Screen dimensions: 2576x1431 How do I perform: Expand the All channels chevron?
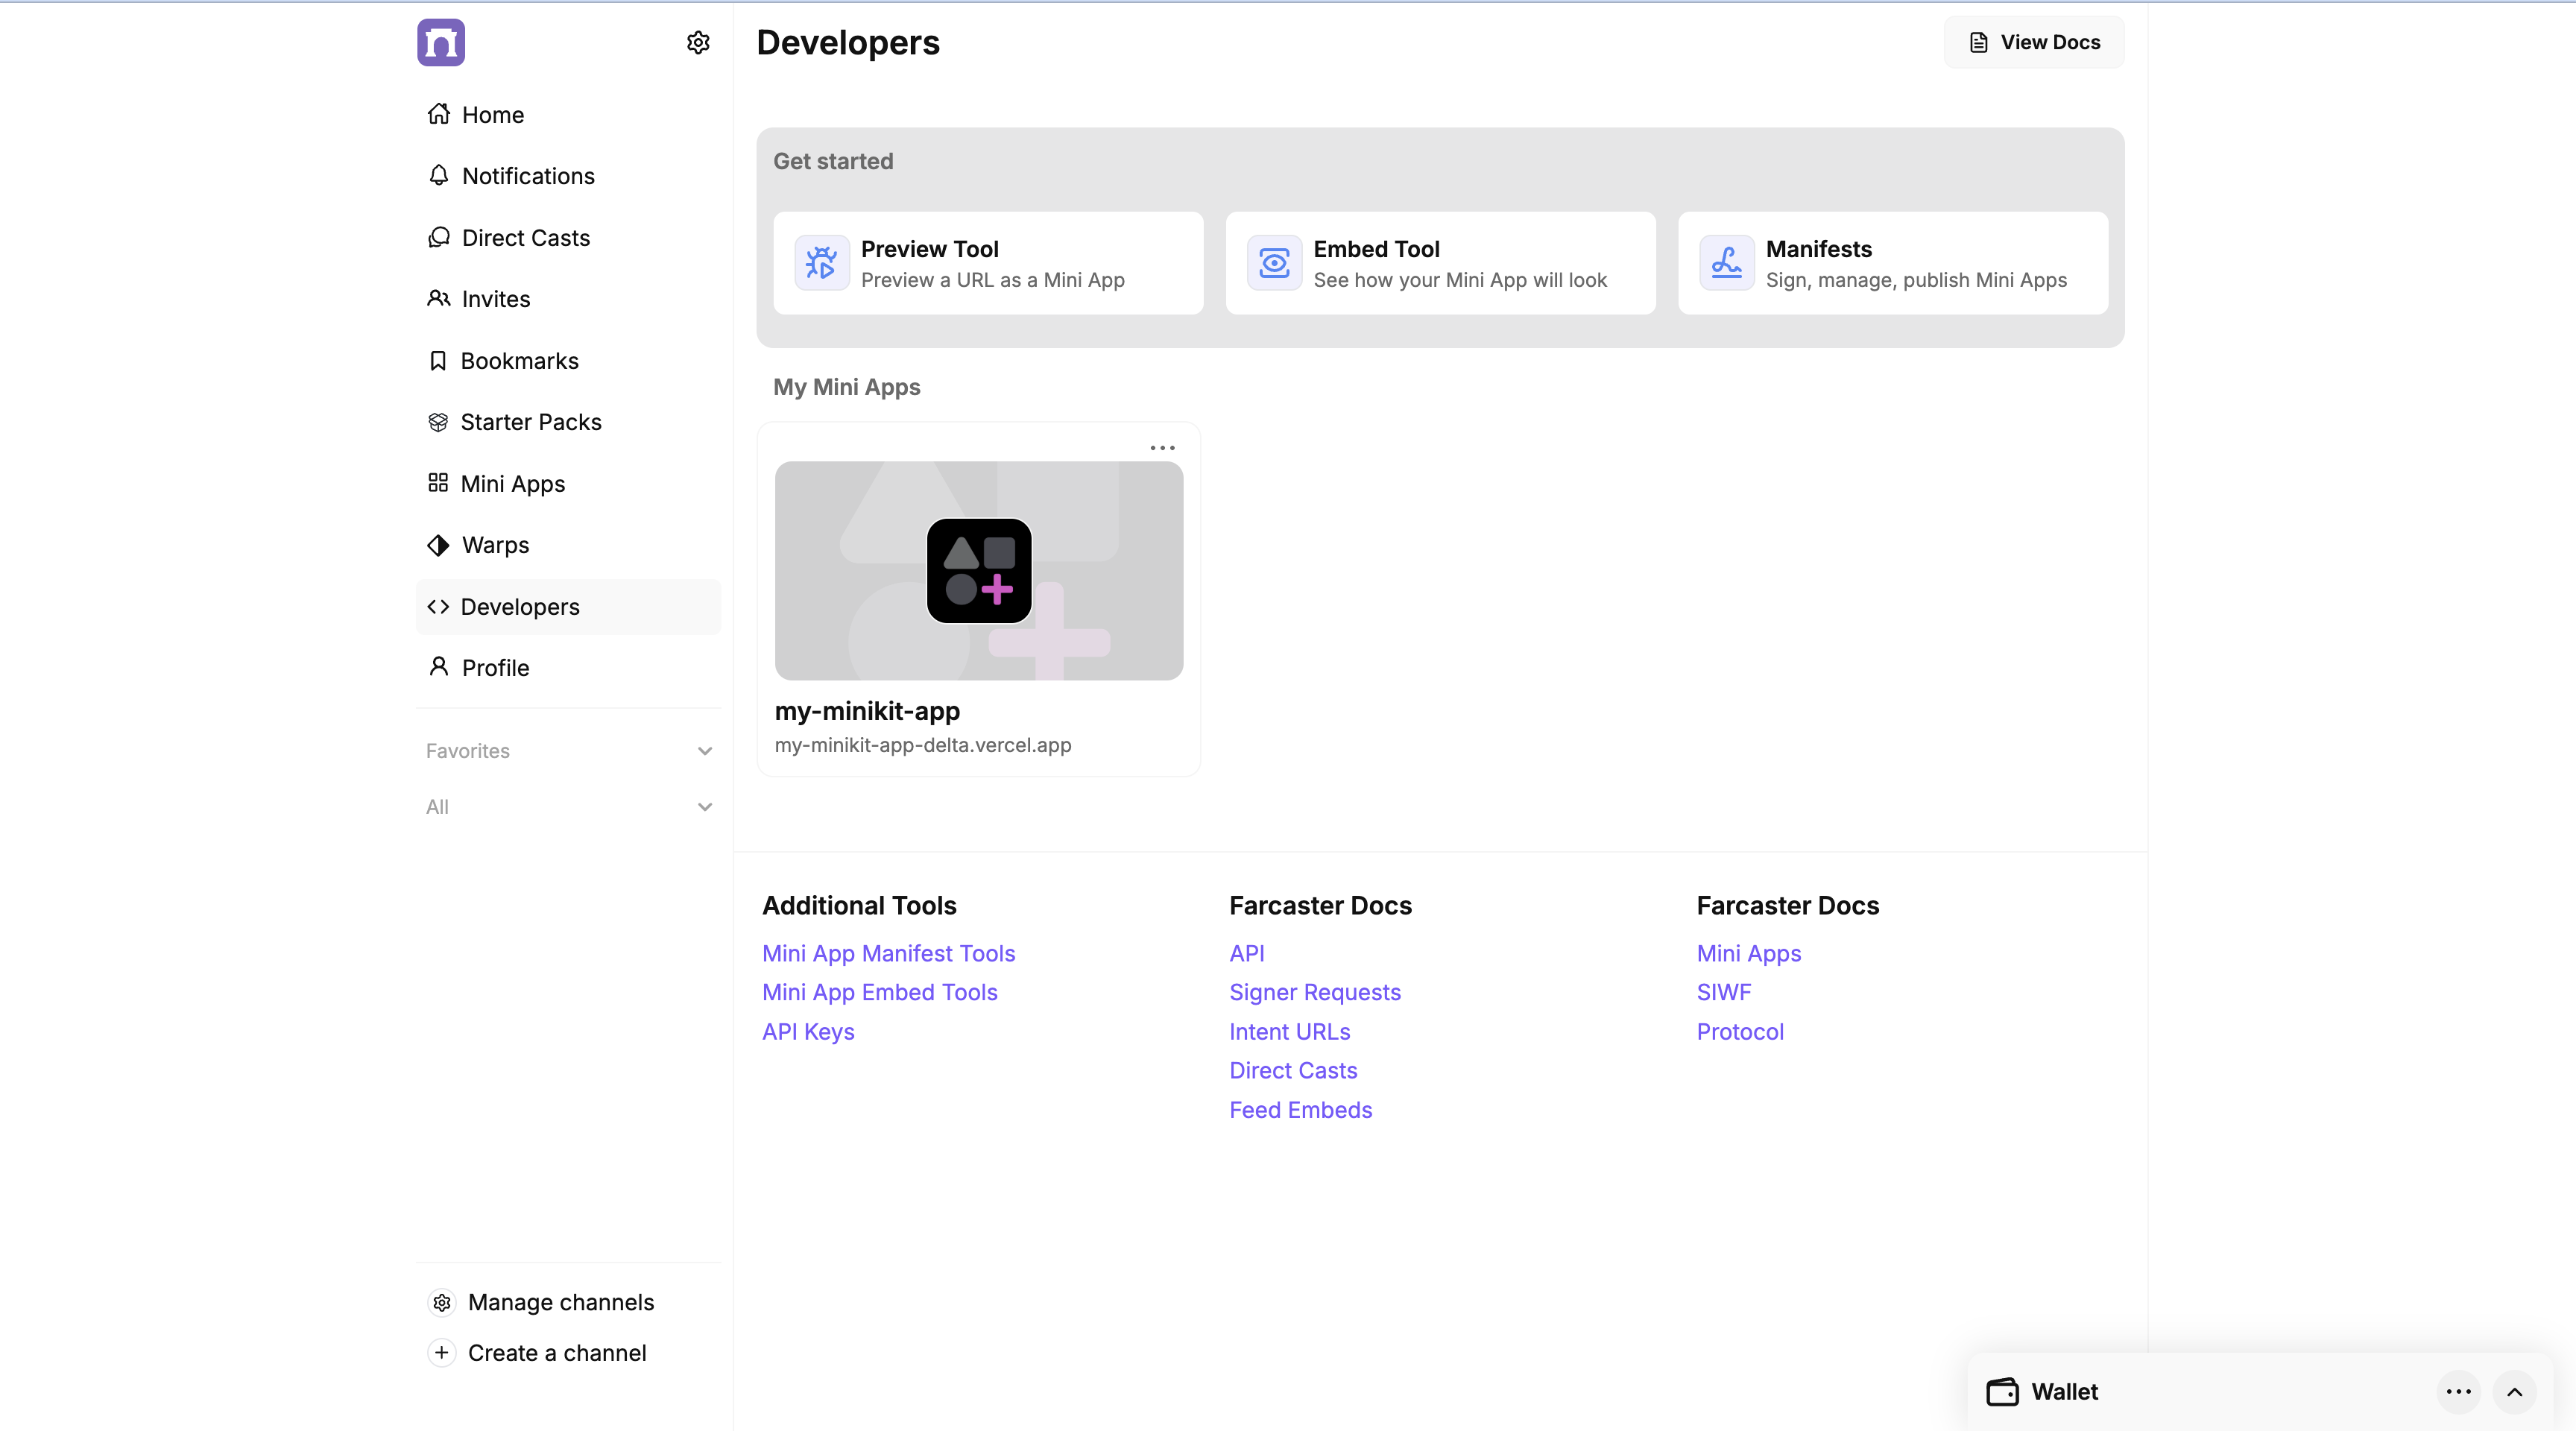coord(704,807)
